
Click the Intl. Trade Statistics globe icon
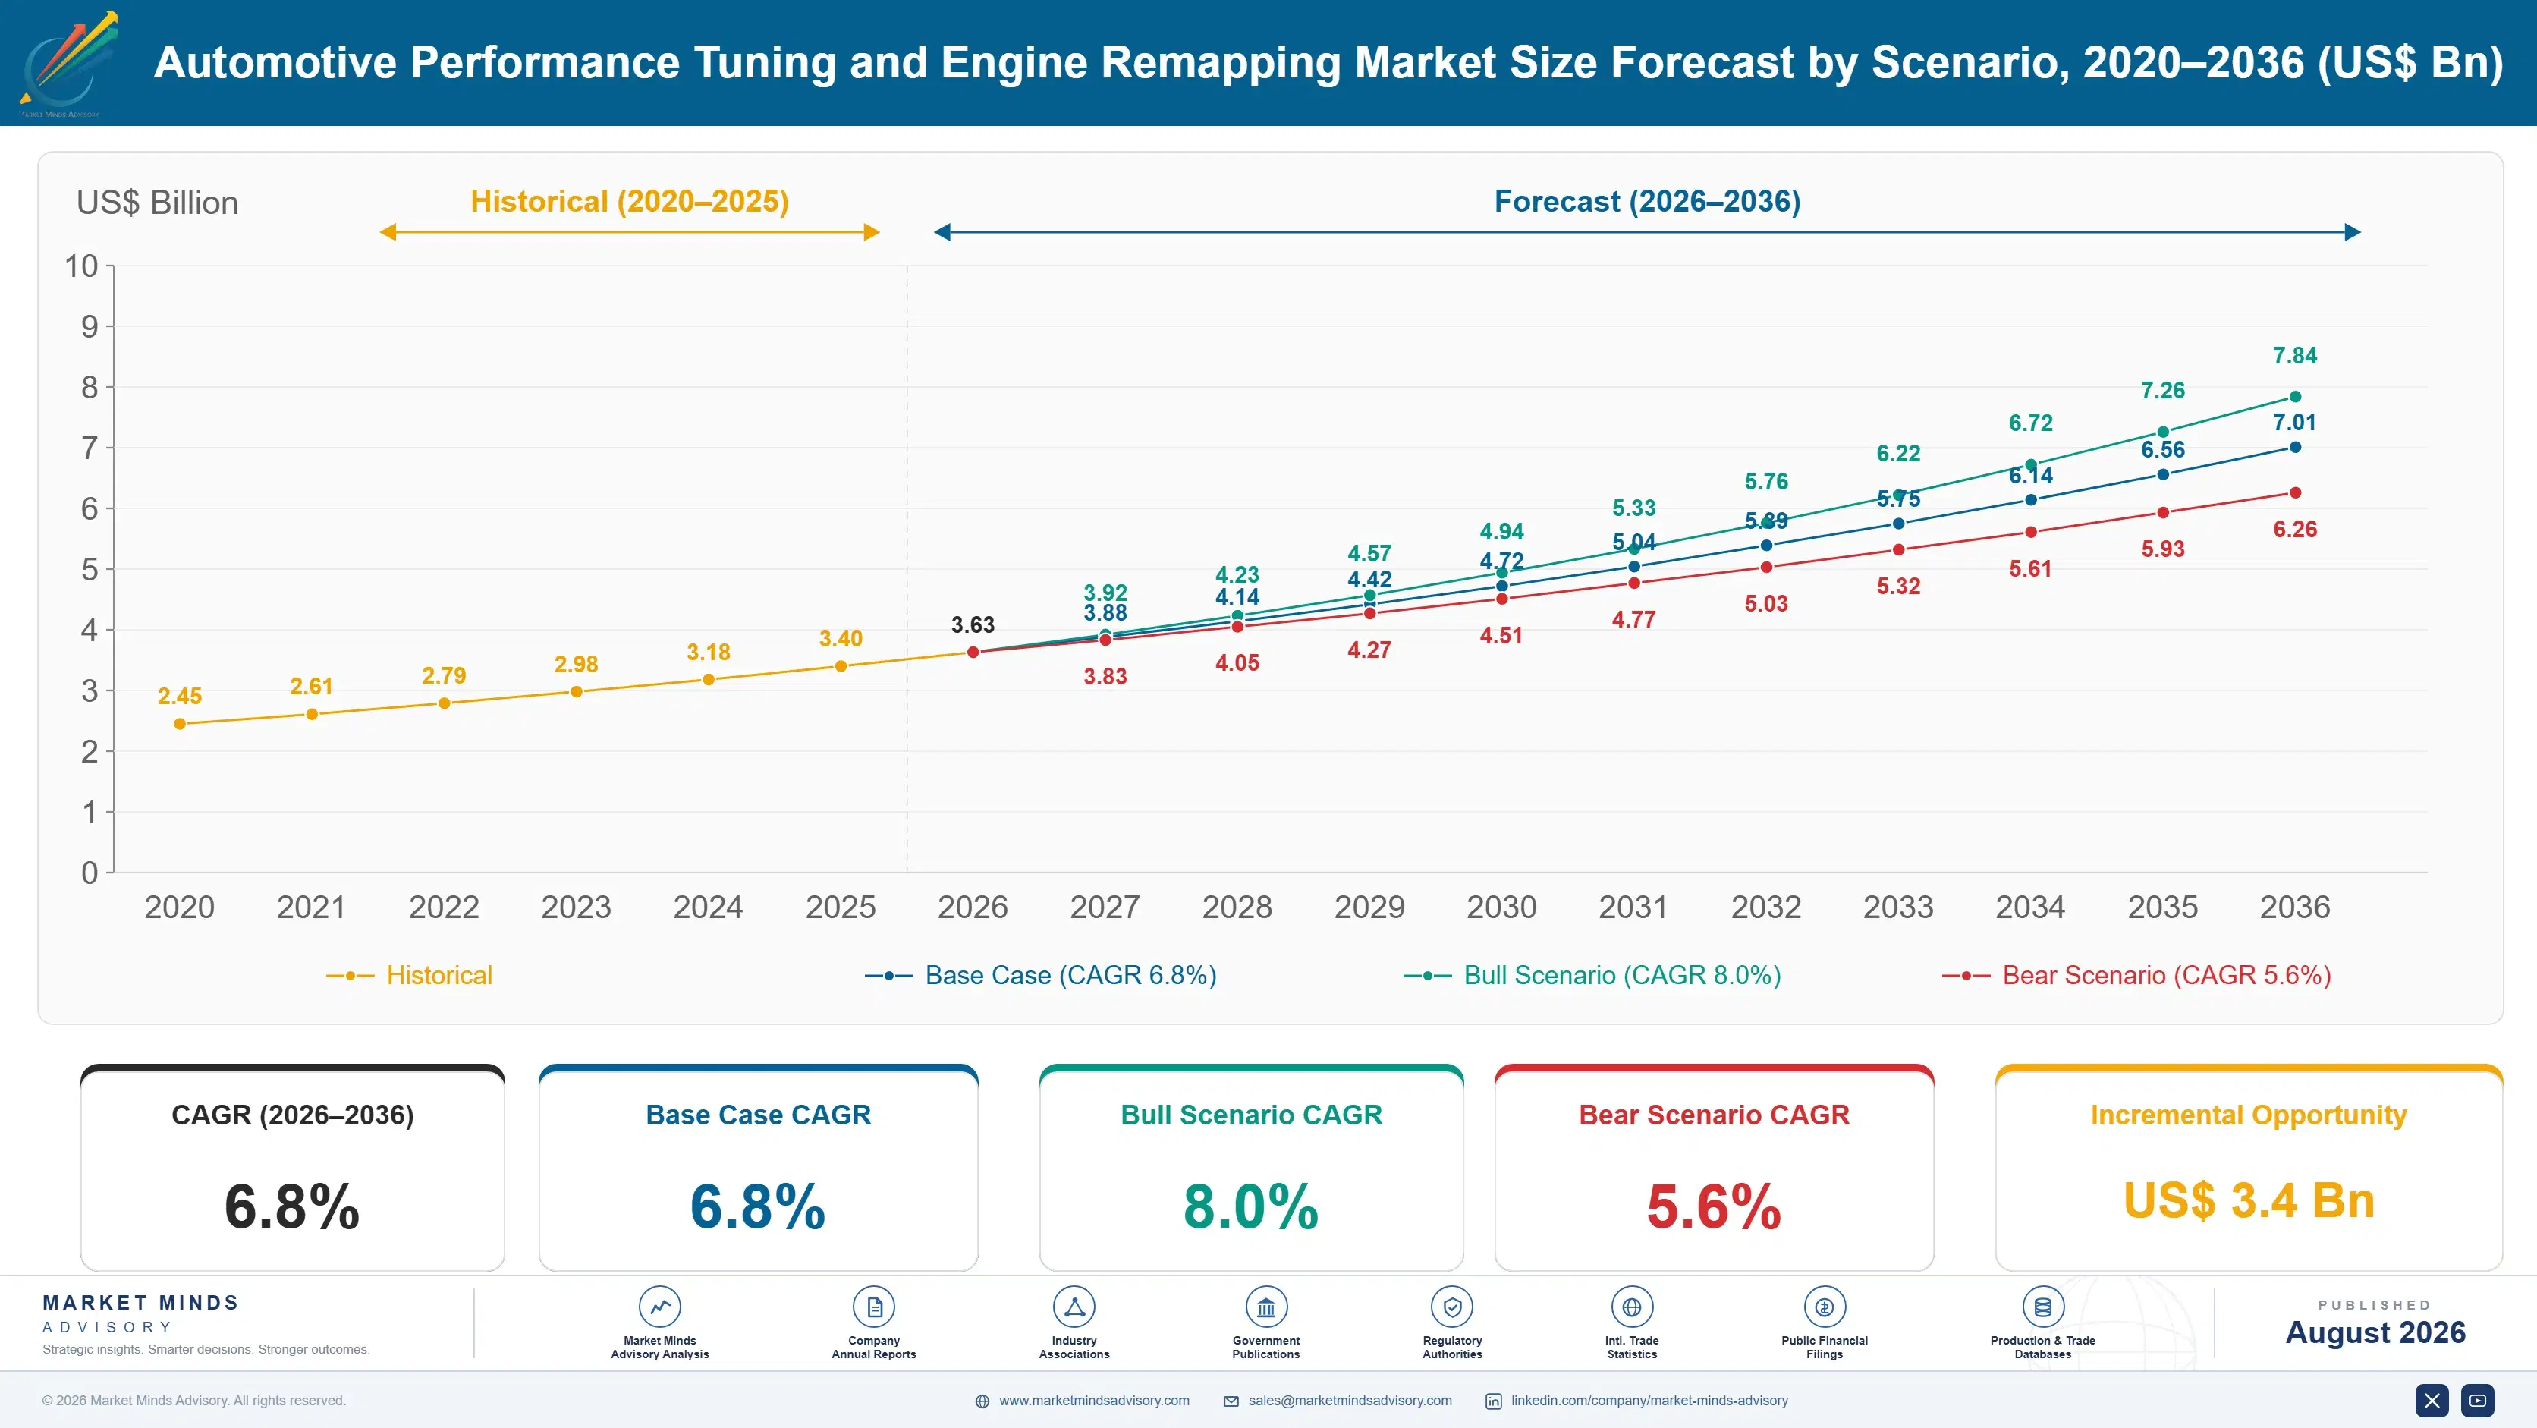click(1632, 1307)
